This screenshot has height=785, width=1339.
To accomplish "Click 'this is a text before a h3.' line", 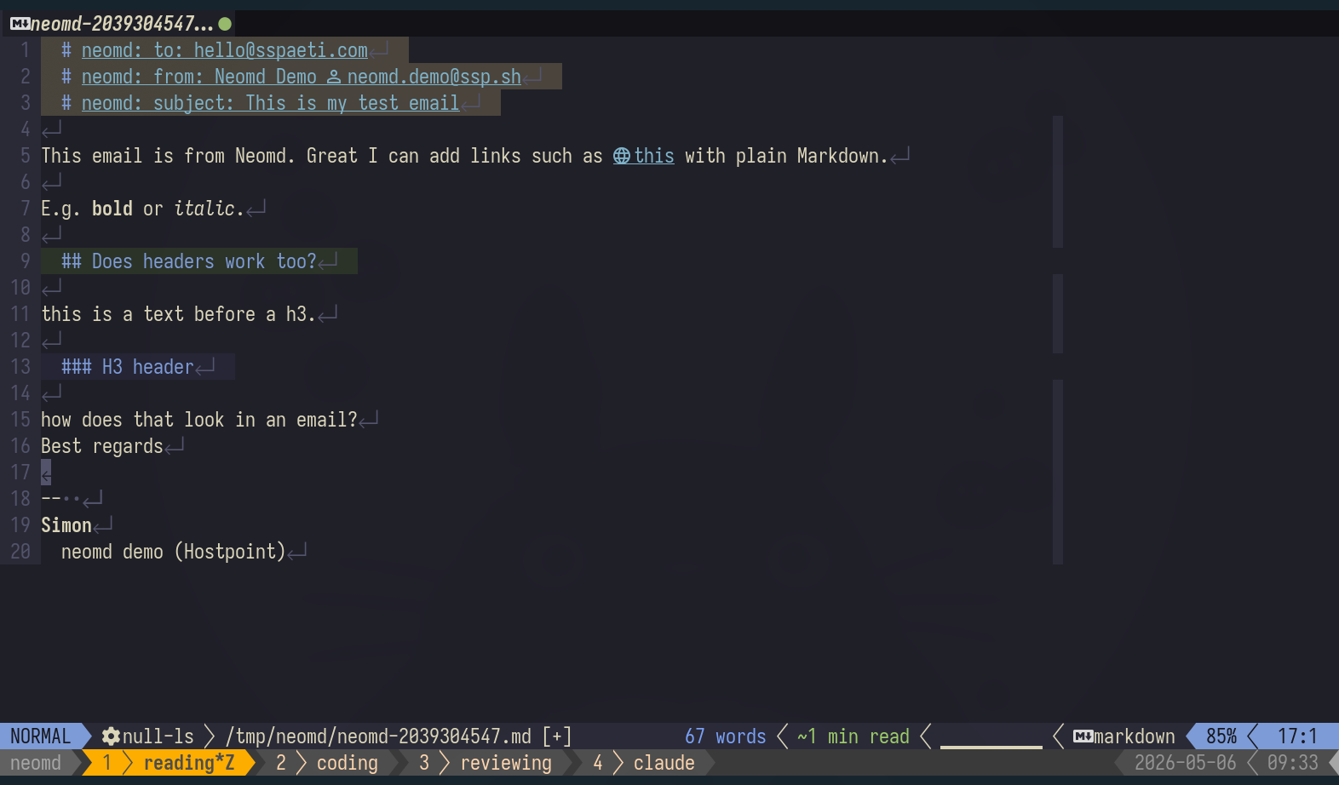I will (x=179, y=315).
